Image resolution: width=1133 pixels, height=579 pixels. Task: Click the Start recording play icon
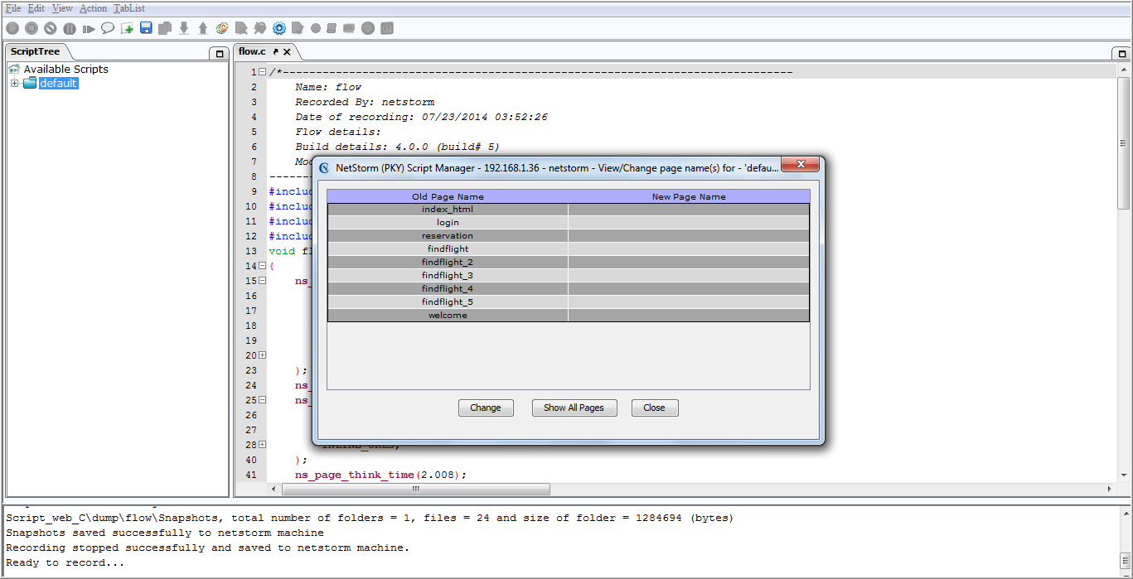click(x=12, y=28)
